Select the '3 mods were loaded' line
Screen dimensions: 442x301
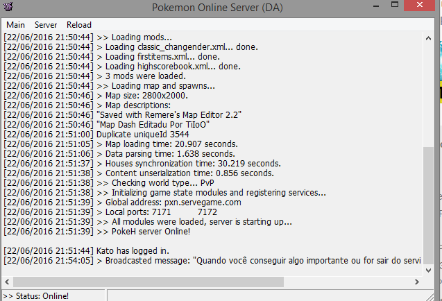(94, 76)
